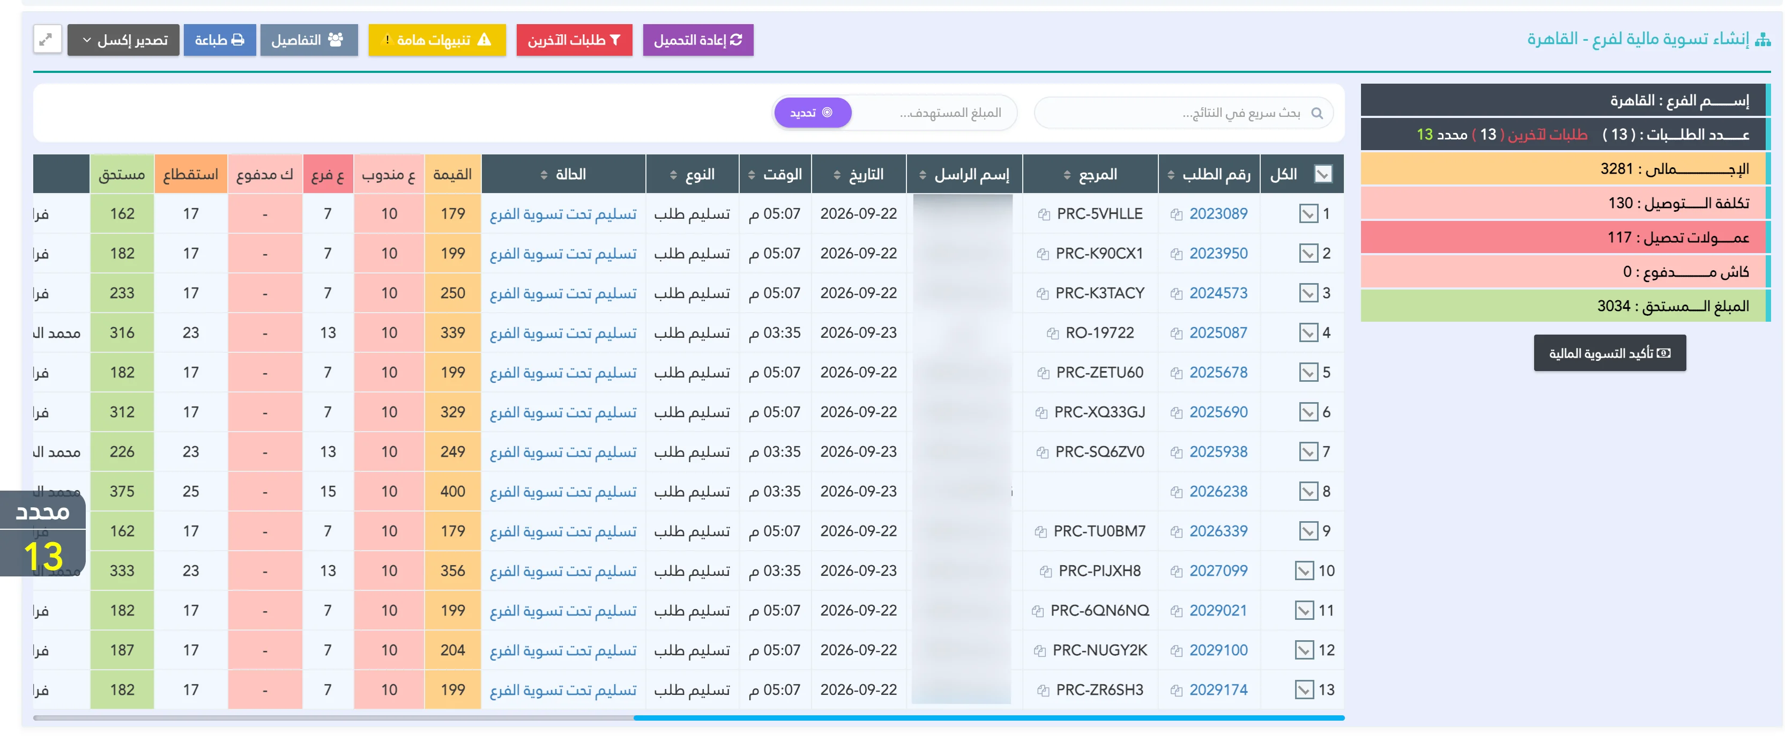Click the طباعة print button

click(219, 40)
